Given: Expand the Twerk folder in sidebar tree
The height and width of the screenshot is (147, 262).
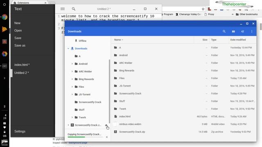Looking at the screenshot, I should pos(72,117).
